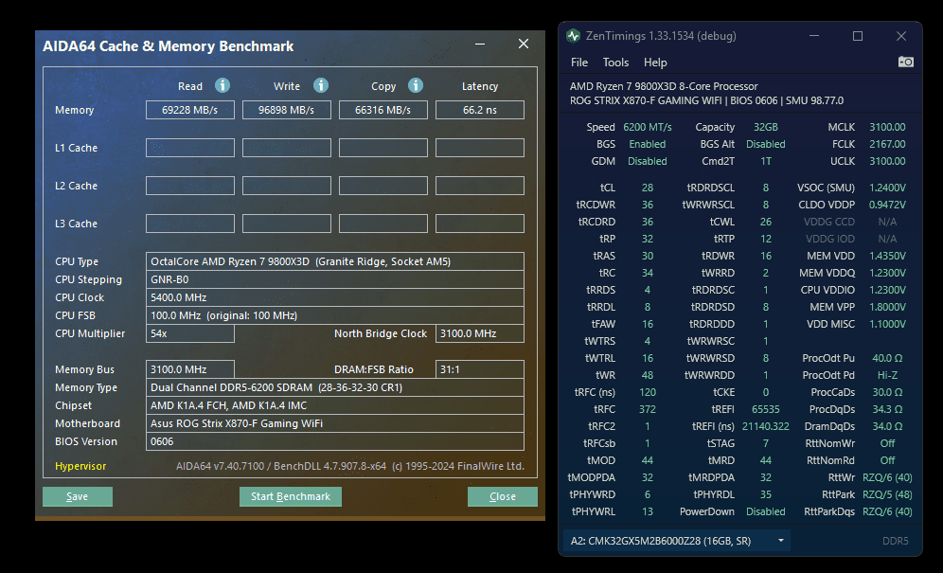Image resolution: width=943 pixels, height=573 pixels.
Task: Click the FCLK value 2167.00
Action: coord(887,144)
